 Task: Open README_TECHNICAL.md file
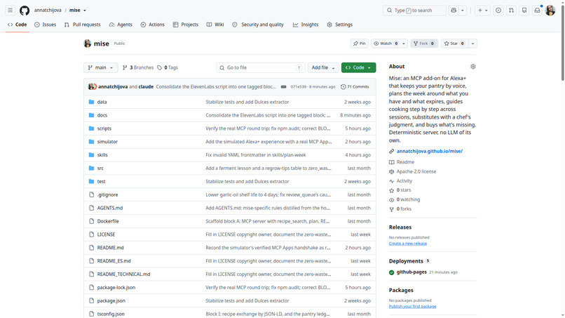coord(123,274)
